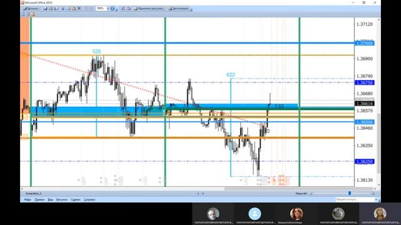Click the Redo arrow icon
Image resolution: width=401 pixels, height=225 pixels.
[91, 8]
